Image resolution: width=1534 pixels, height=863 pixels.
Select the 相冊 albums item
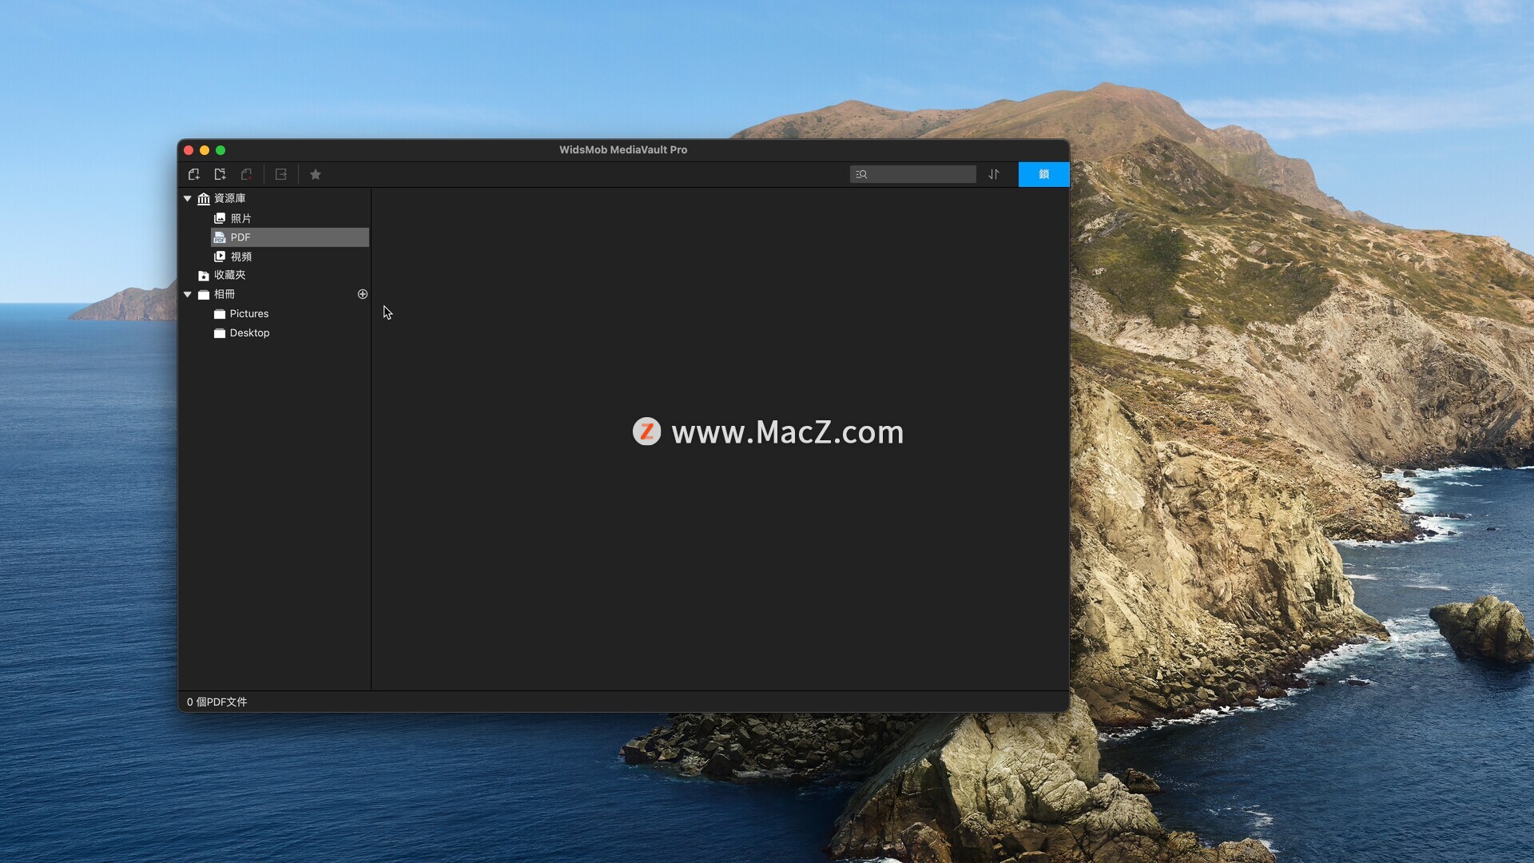coord(216,294)
